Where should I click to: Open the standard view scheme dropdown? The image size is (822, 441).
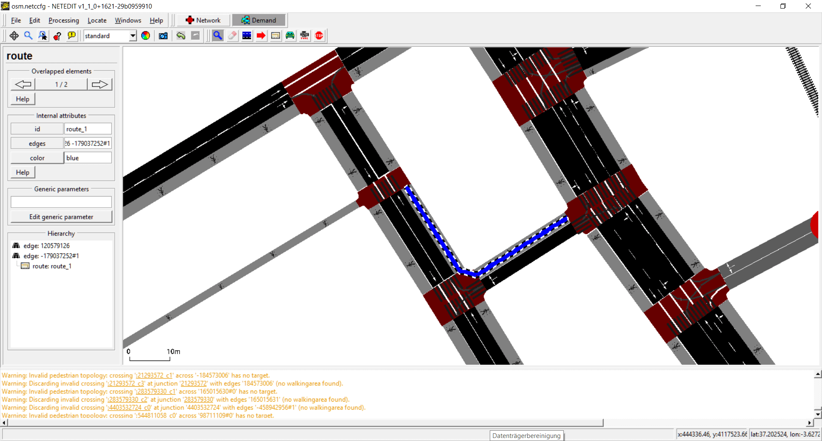[133, 36]
